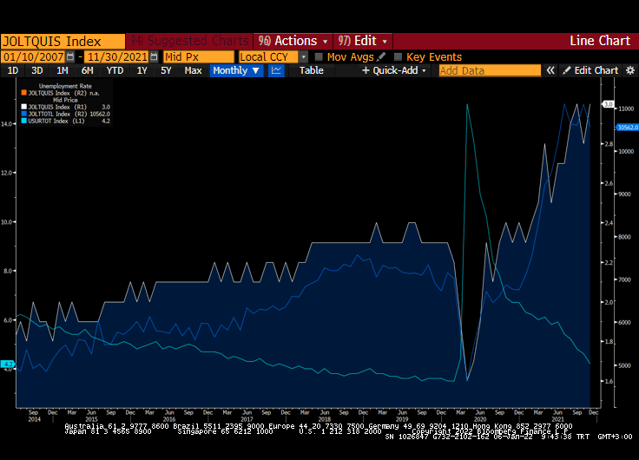Open chart settings gear icon
Image resolution: width=639 pixels, height=460 pixels.
tap(630, 70)
